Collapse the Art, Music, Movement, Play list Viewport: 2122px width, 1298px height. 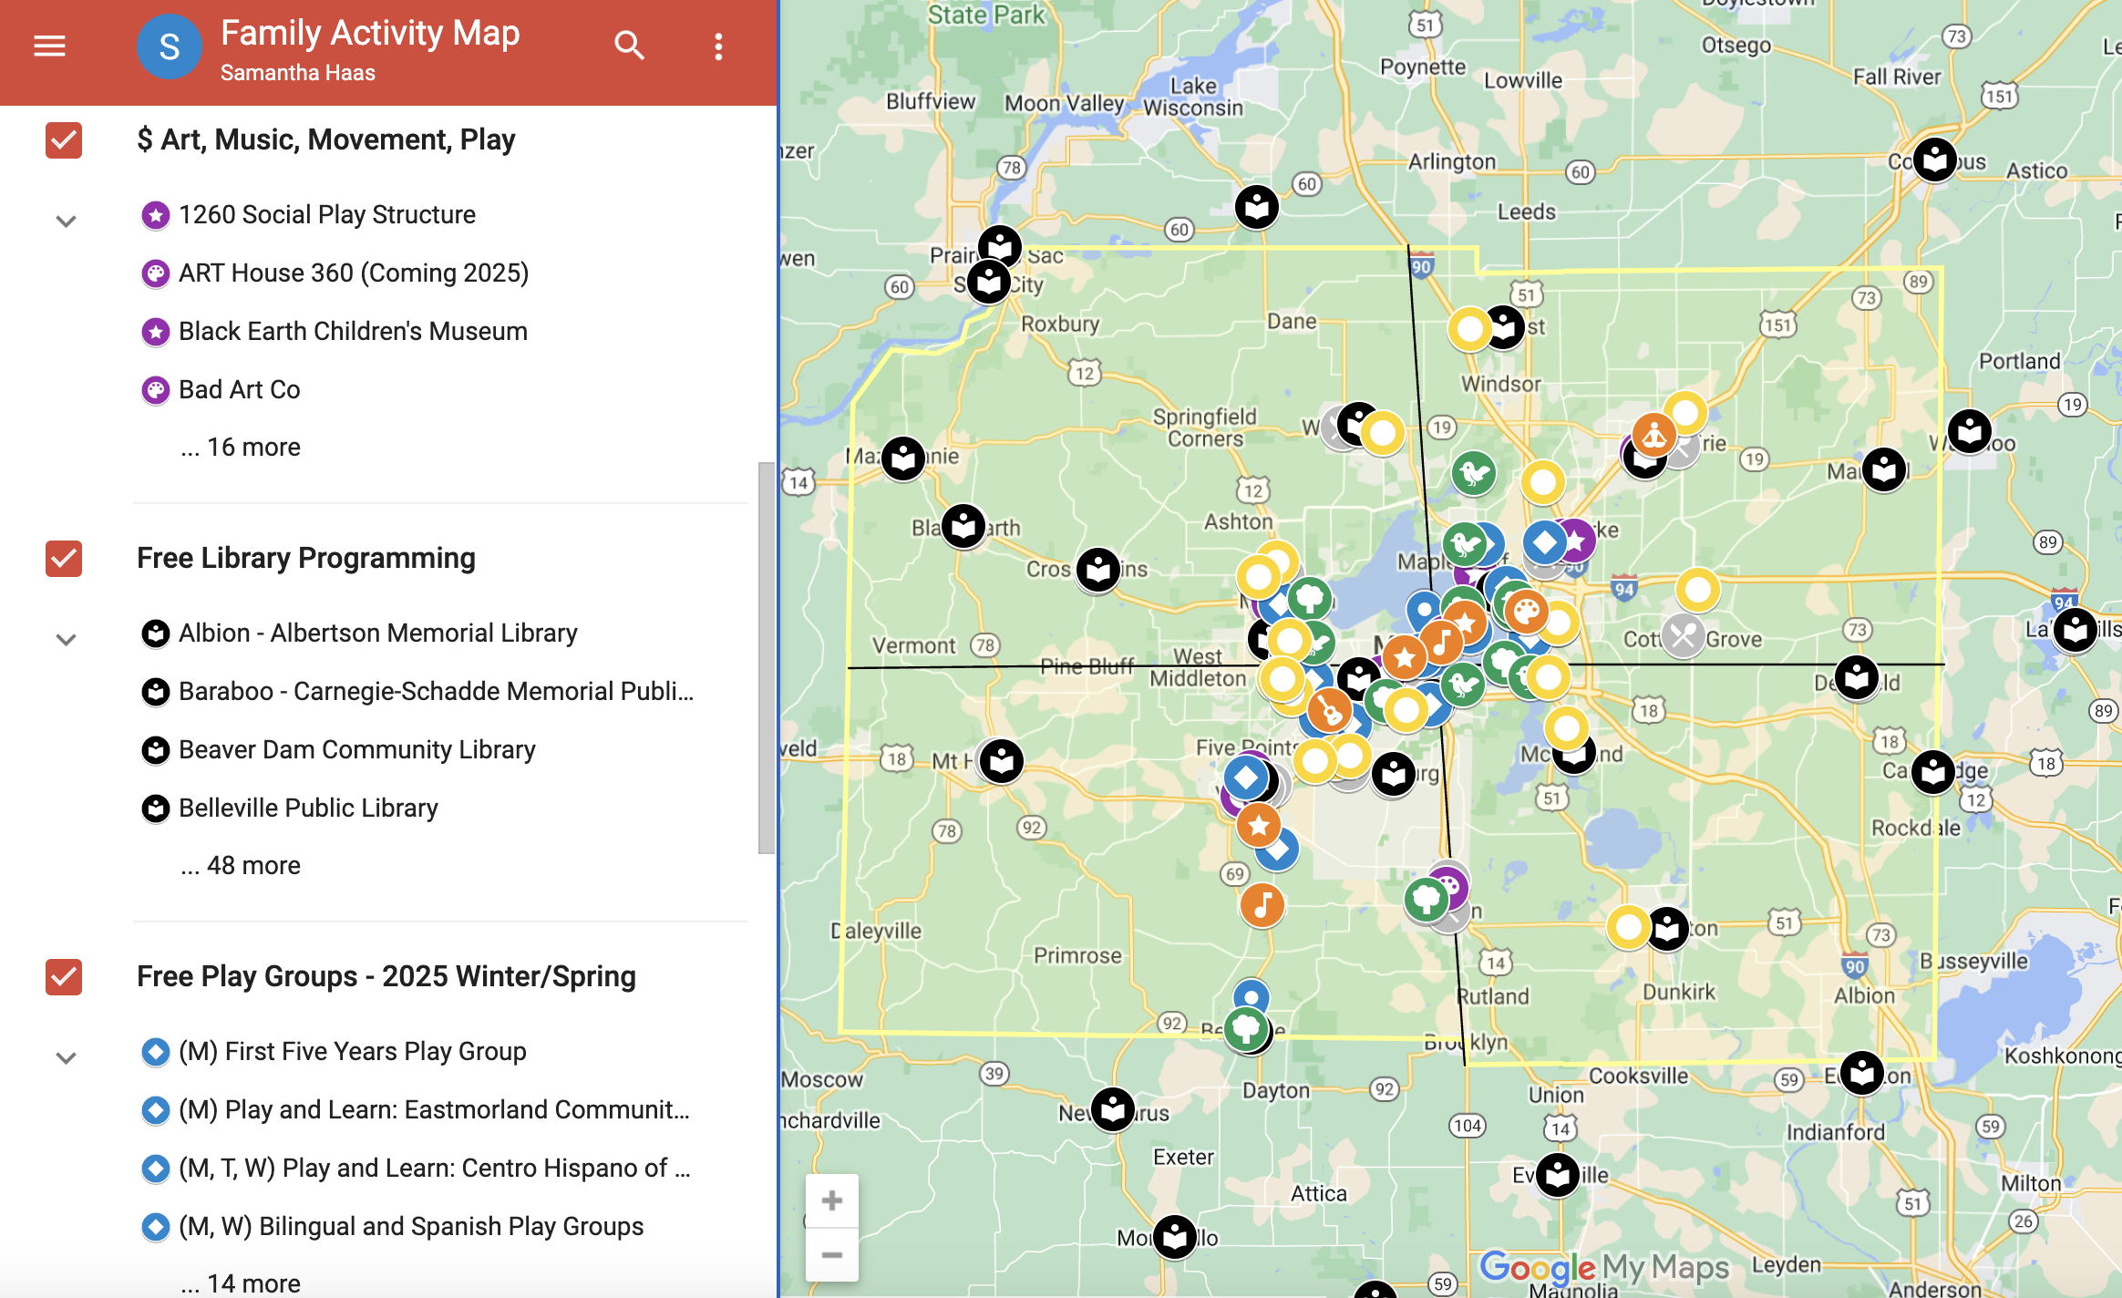(x=66, y=221)
